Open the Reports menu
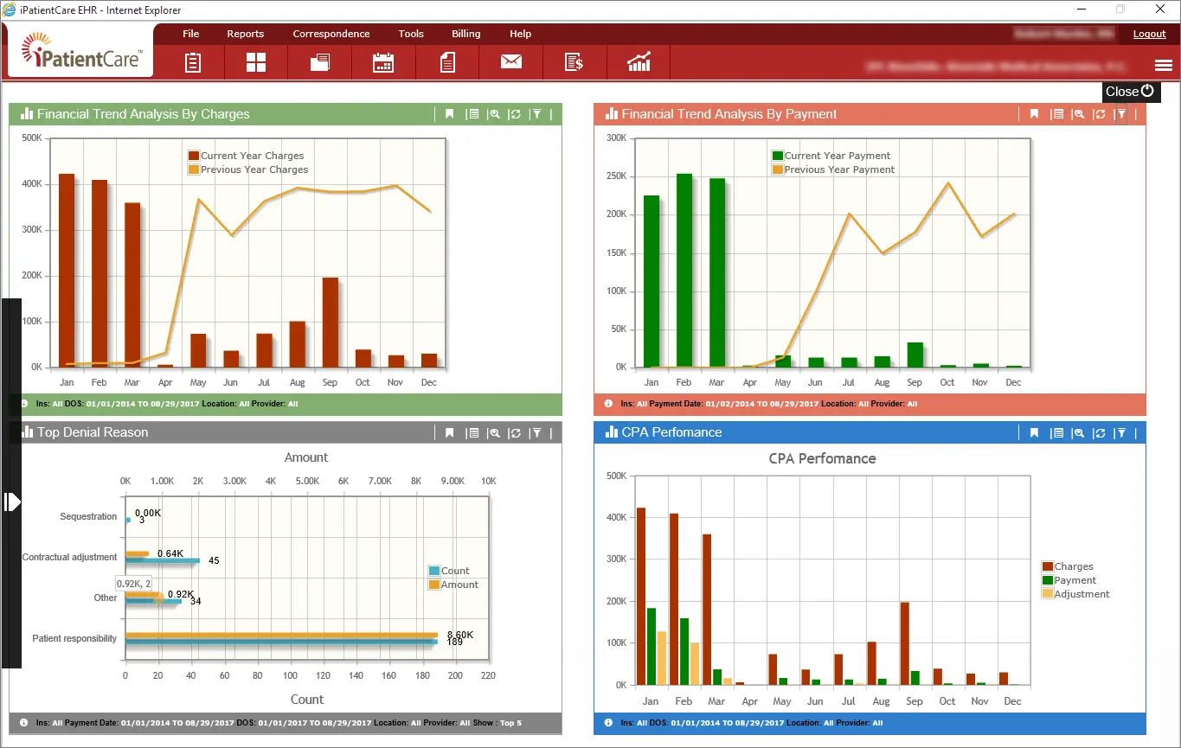 246,34
